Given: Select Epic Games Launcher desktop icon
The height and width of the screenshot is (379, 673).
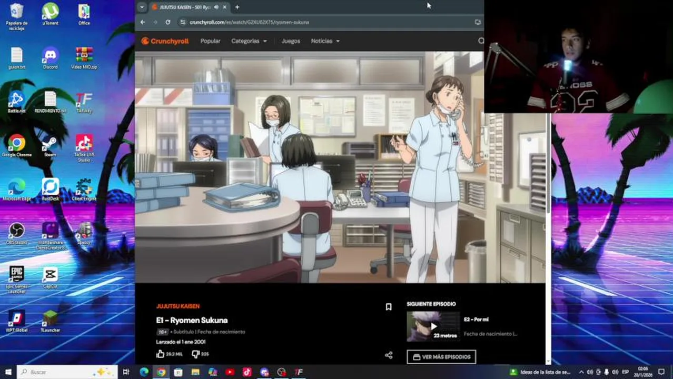Looking at the screenshot, I should tap(16, 280).
